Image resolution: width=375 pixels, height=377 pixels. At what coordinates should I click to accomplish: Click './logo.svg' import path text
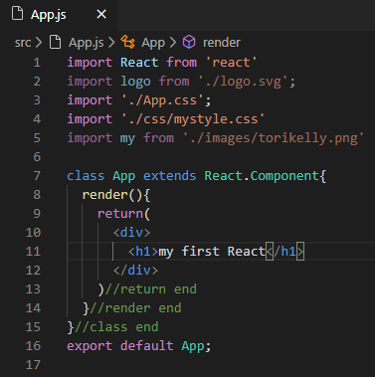(243, 82)
